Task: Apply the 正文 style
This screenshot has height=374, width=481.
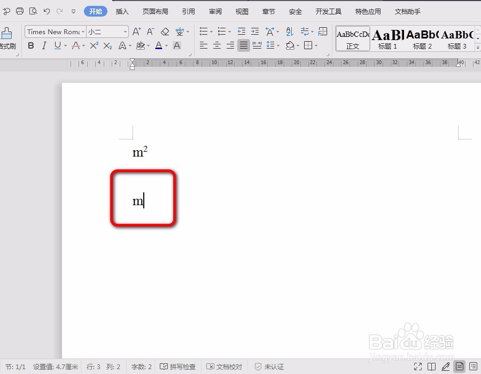Action: [x=353, y=39]
